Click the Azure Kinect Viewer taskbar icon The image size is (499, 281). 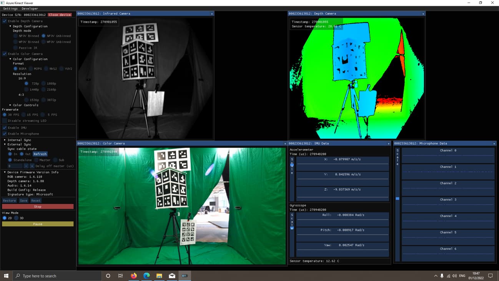(185, 276)
